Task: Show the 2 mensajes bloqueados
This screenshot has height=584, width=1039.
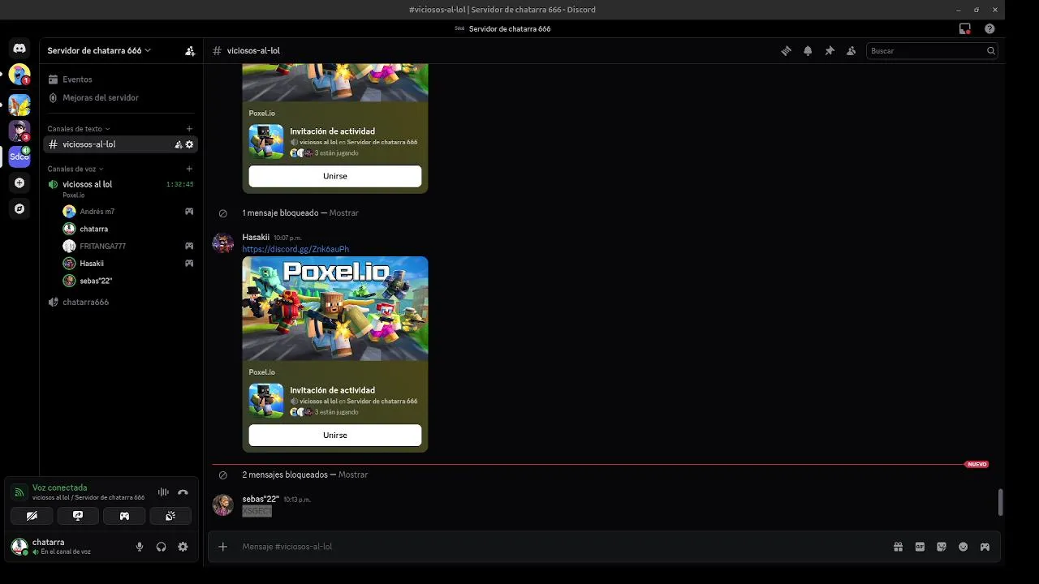Action: click(x=353, y=474)
